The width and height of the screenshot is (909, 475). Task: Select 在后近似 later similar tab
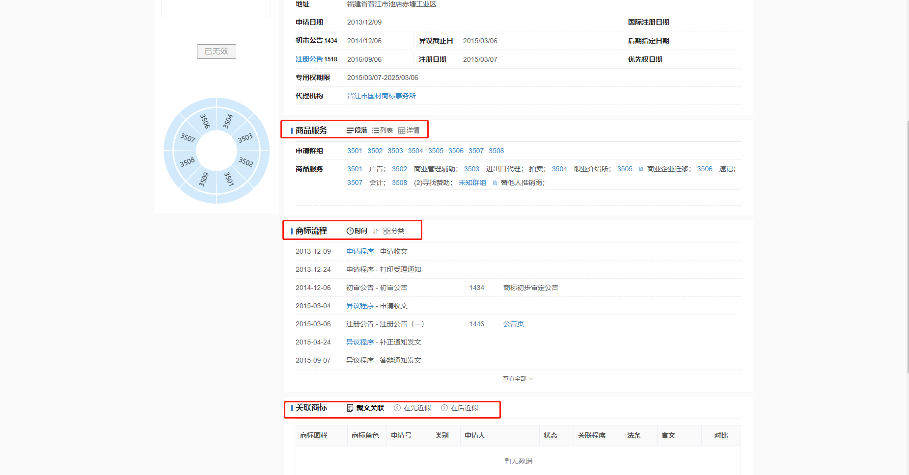460,408
